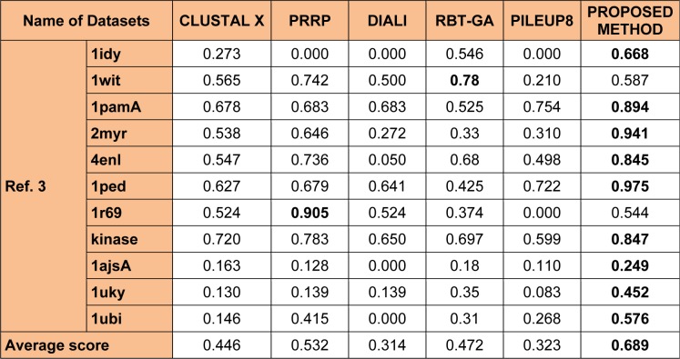680x359 pixels.
Task: Select the 0.273 CLUSTAL X value
Action: tap(221, 55)
